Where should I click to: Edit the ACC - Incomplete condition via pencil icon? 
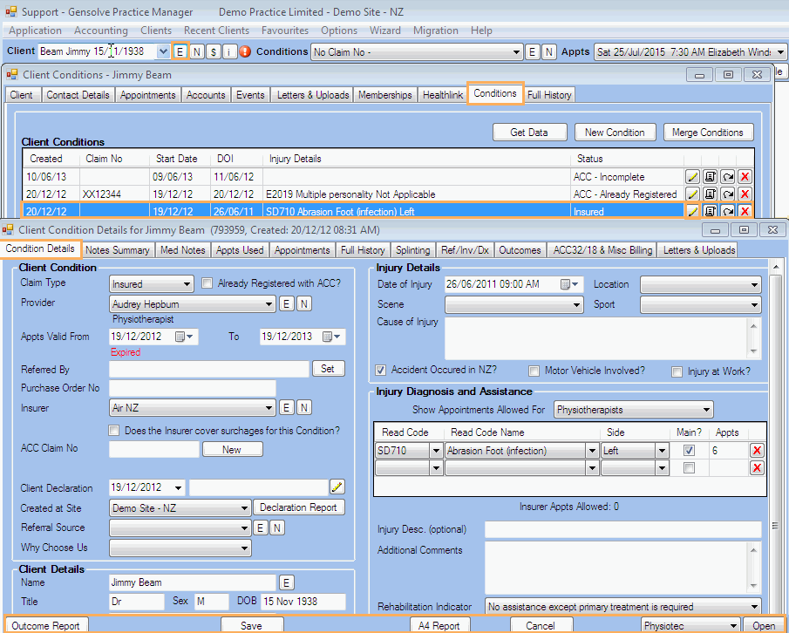(x=692, y=177)
